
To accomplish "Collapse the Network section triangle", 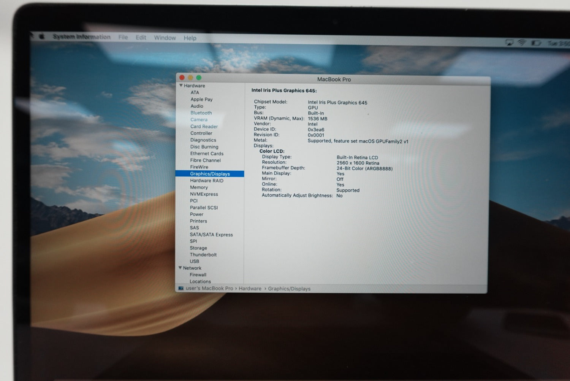I will pyautogui.click(x=180, y=268).
